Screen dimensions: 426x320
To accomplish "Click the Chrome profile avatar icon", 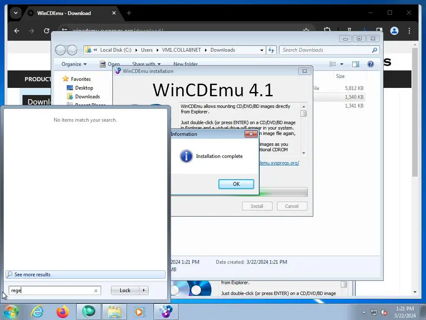I will [394, 31].
